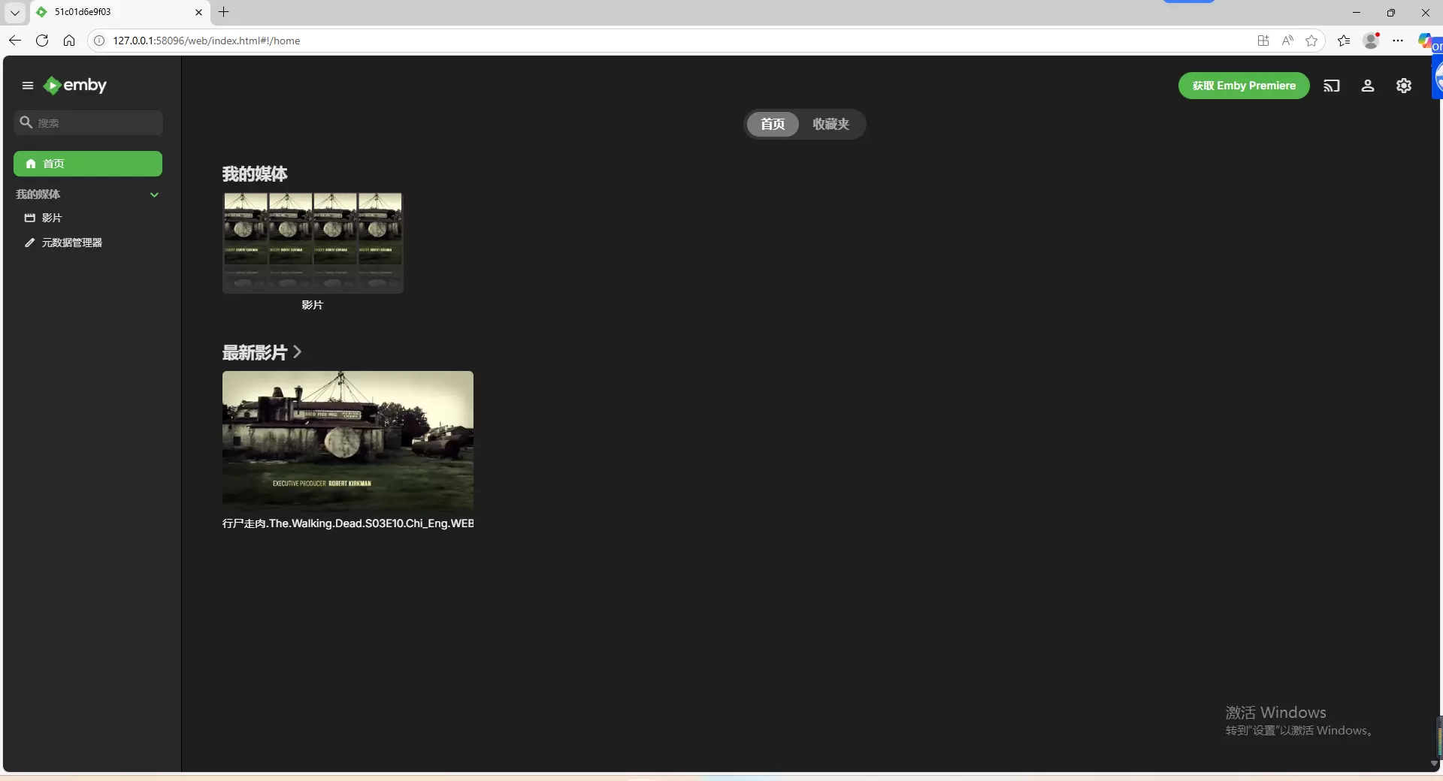The image size is (1443, 781).
Task: Click the Emby logo
Action: [75, 86]
